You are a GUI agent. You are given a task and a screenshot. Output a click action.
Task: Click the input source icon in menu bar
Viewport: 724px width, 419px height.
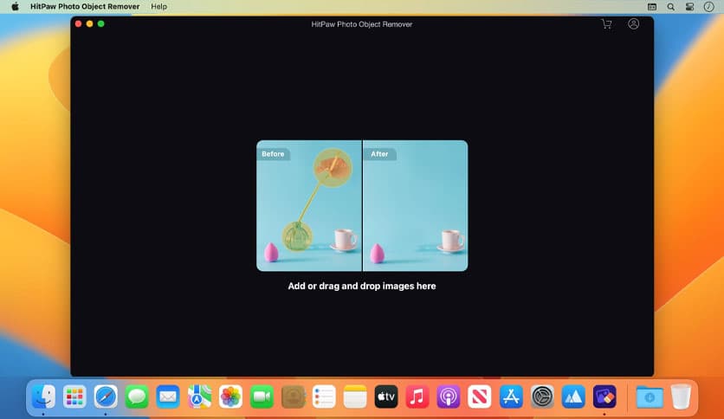click(652, 6)
